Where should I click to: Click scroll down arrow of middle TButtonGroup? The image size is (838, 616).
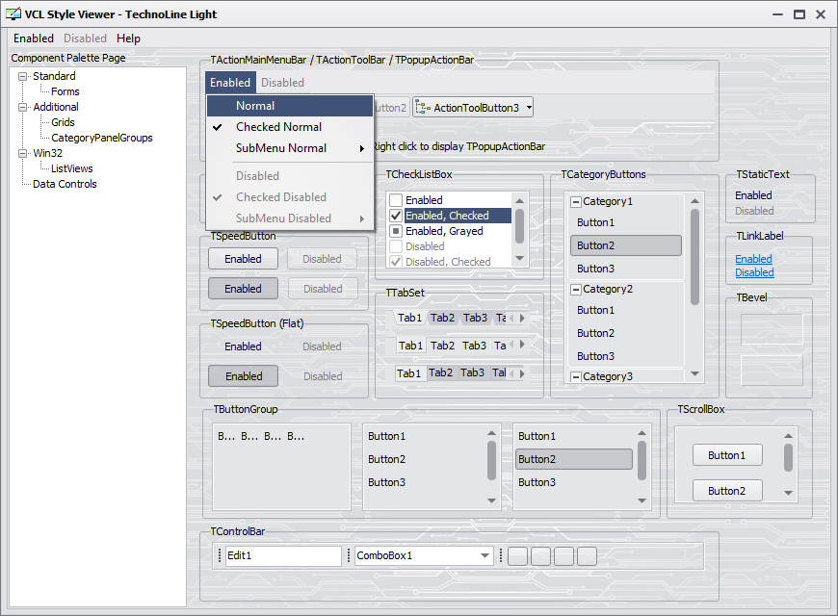tap(491, 500)
